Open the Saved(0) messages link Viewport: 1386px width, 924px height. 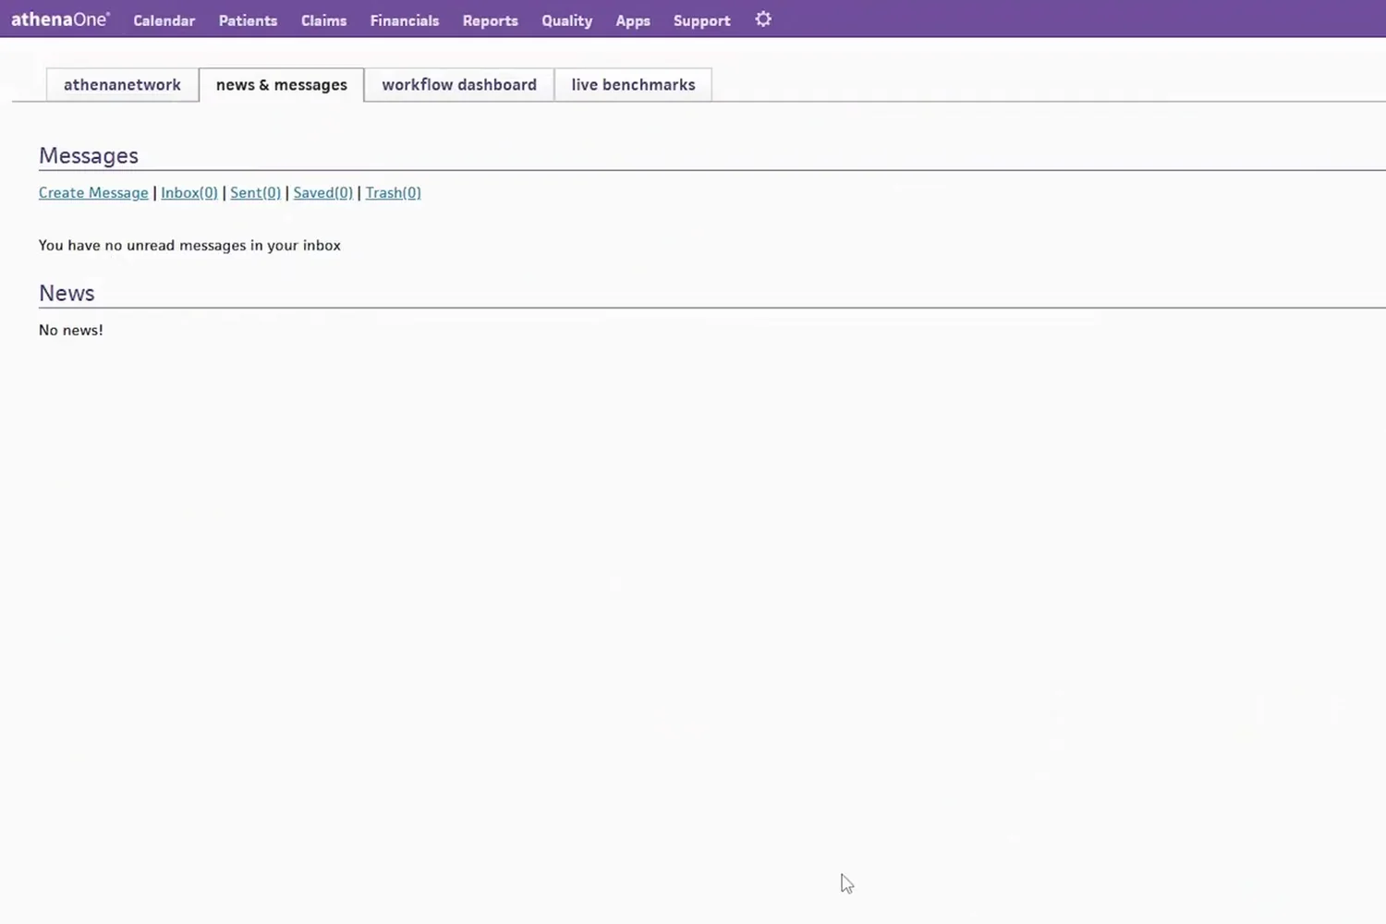pyautogui.click(x=322, y=193)
